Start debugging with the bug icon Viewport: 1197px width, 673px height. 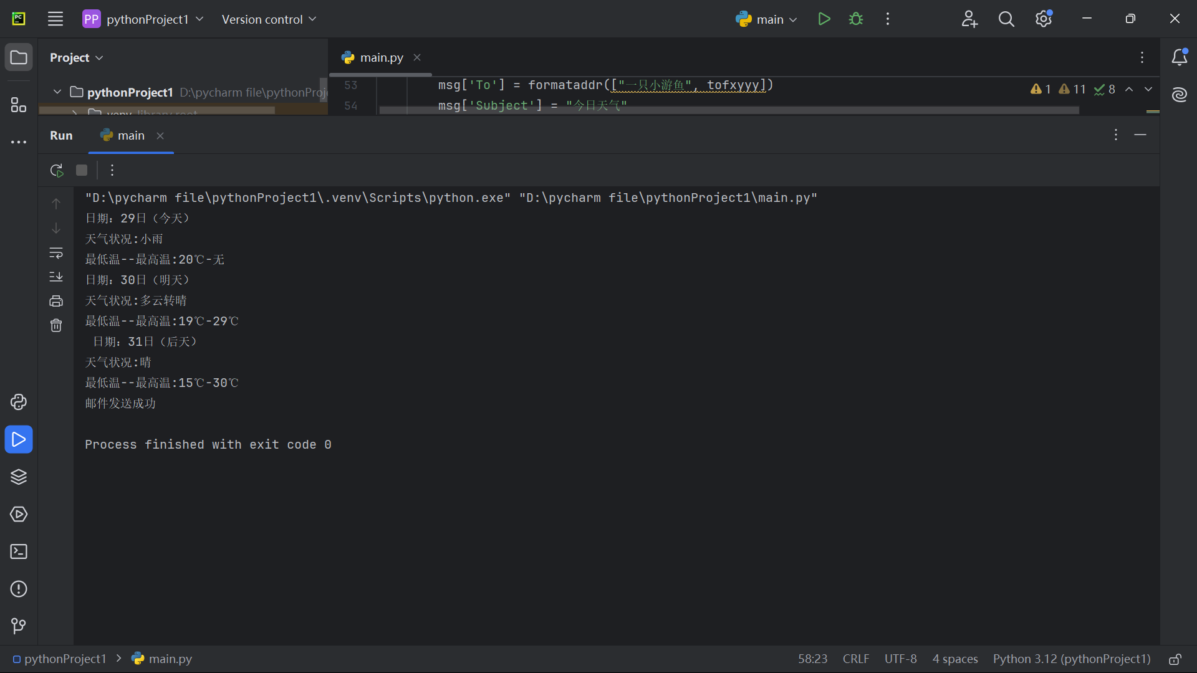click(x=856, y=19)
